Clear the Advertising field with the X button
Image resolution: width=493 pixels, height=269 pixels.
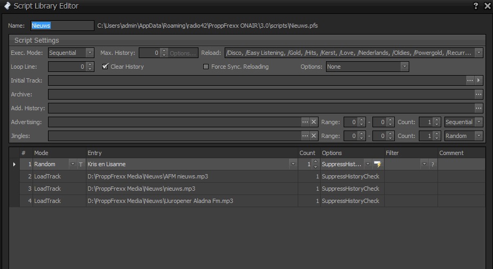pyautogui.click(x=314, y=122)
